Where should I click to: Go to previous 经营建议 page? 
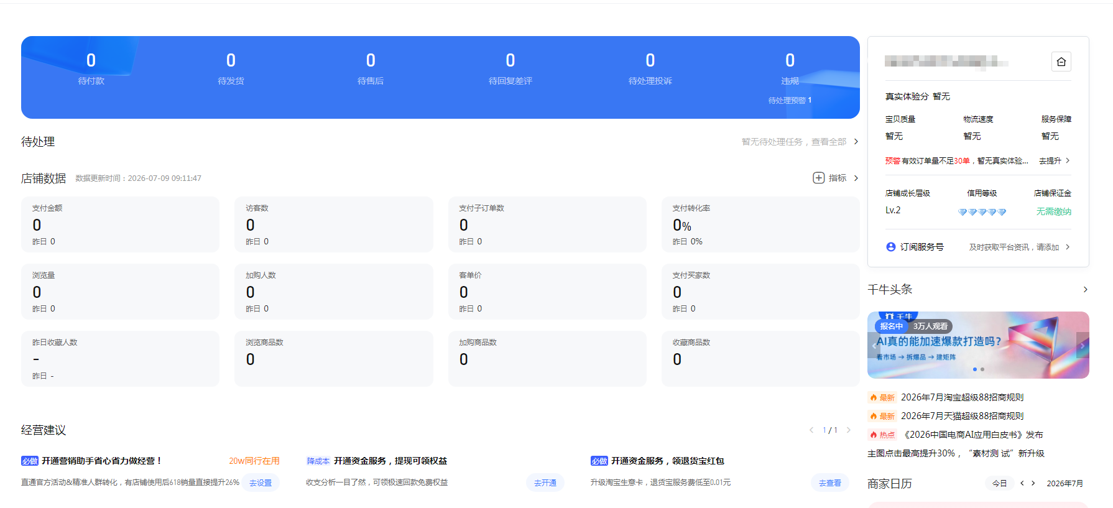click(x=811, y=430)
